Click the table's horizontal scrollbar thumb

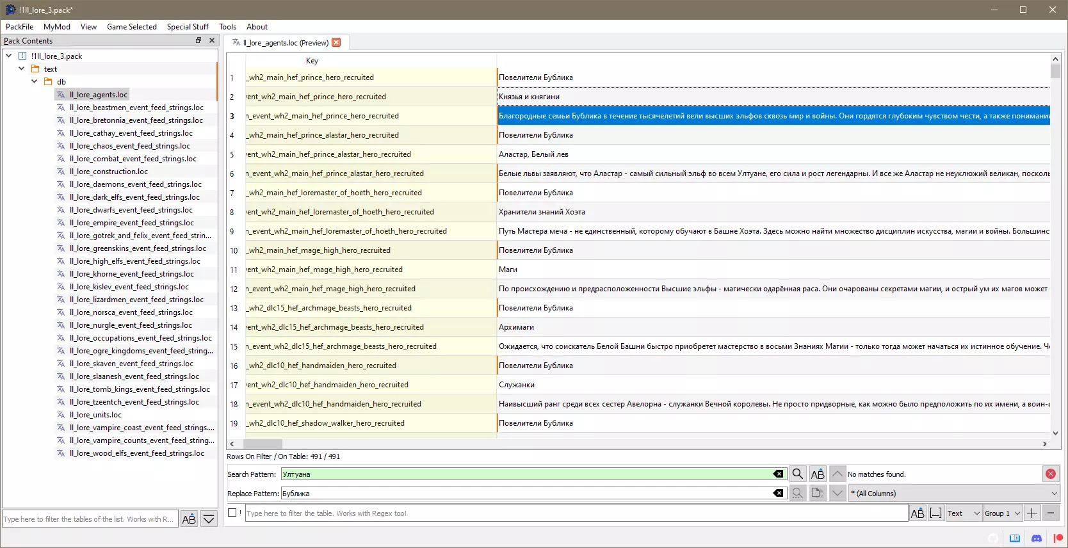pos(263,444)
